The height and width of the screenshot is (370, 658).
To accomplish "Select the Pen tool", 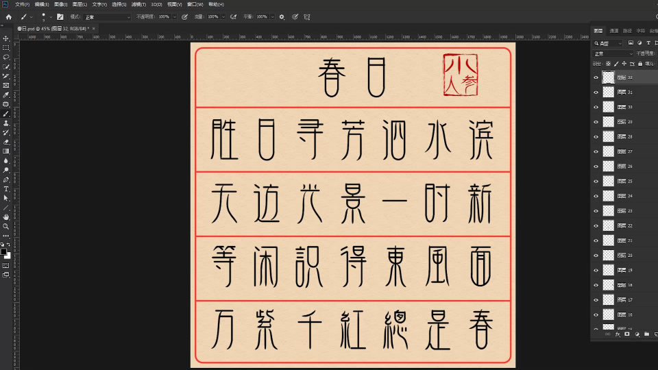I will (x=6, y=180).
